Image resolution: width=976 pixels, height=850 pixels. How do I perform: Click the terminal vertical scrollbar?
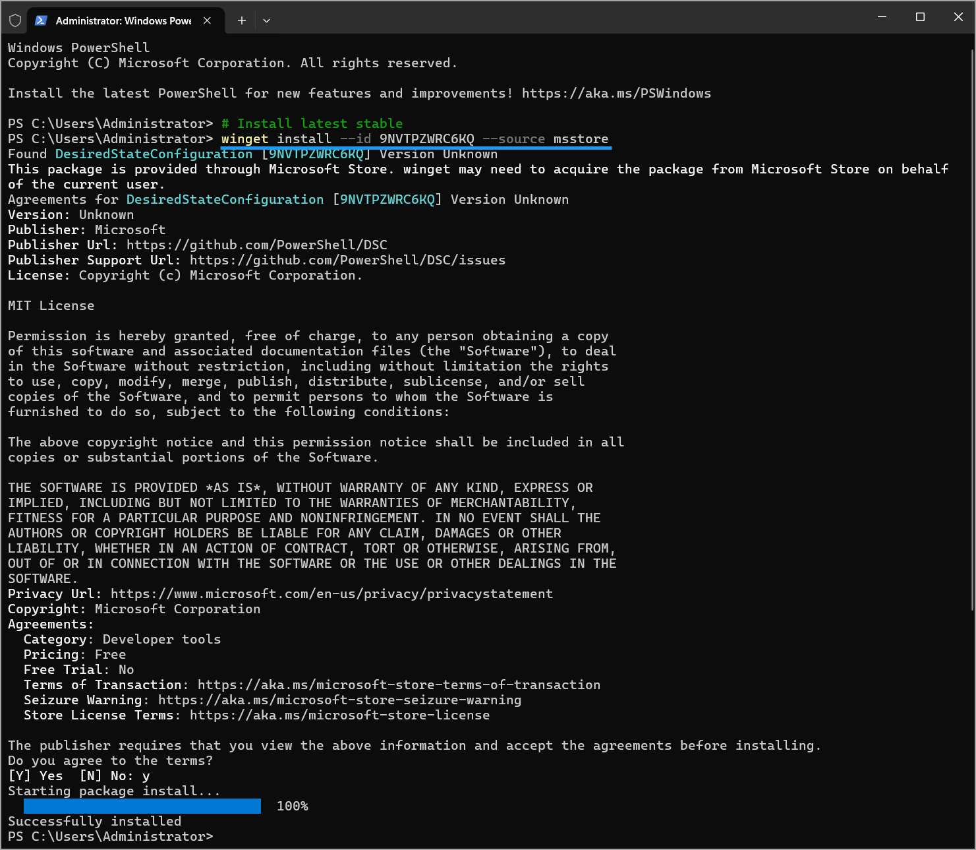pyautogui.click(x=973, y=330)
